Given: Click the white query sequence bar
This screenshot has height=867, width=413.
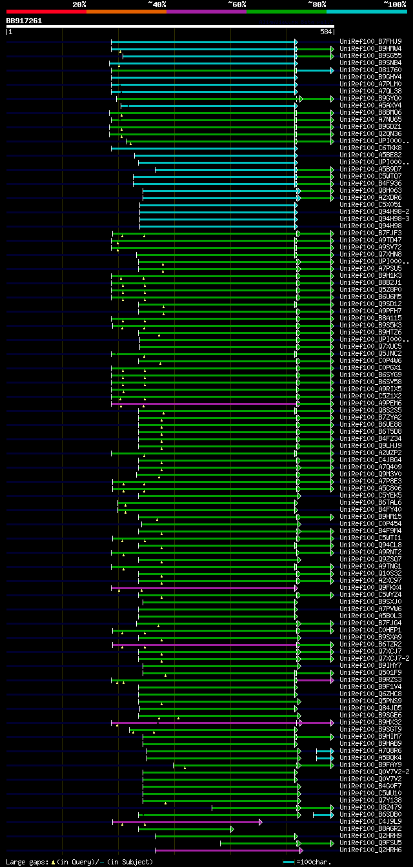Looking at the screenshot, I should point(170,26).
